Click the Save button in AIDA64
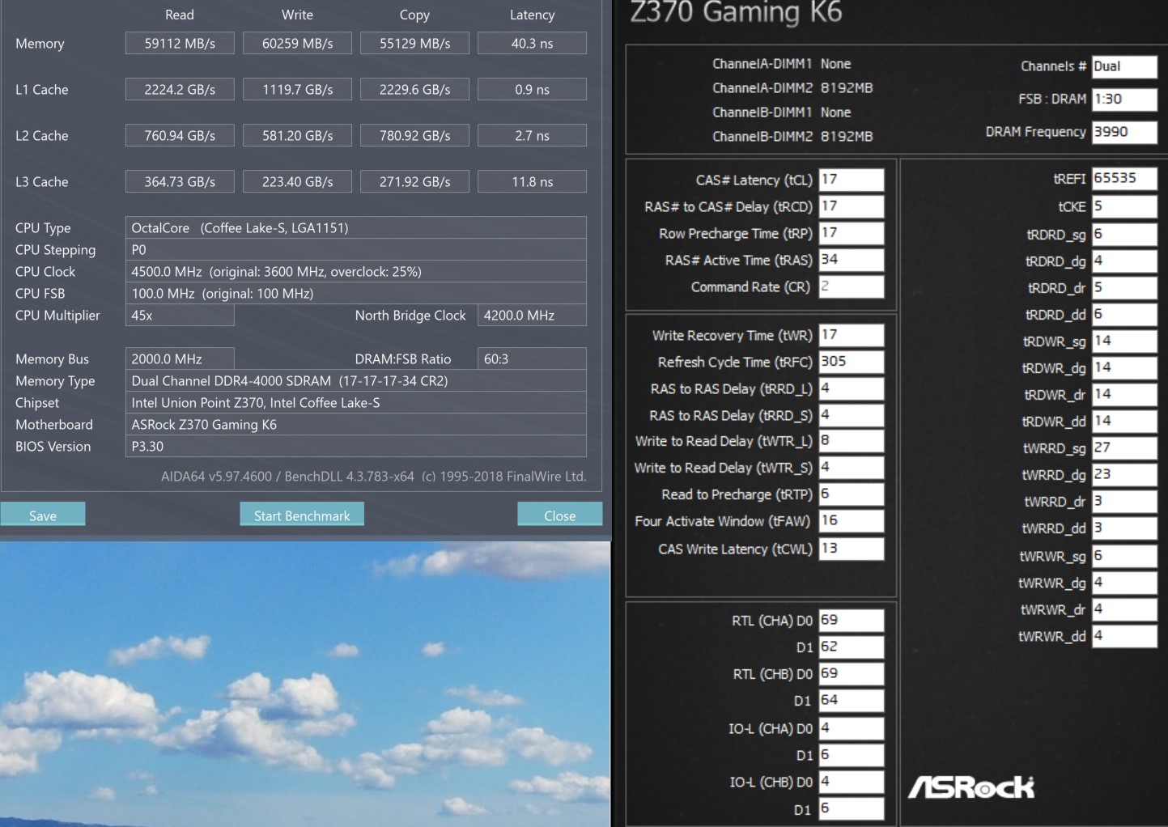1168x827 pixels. (x=43, y=515)
